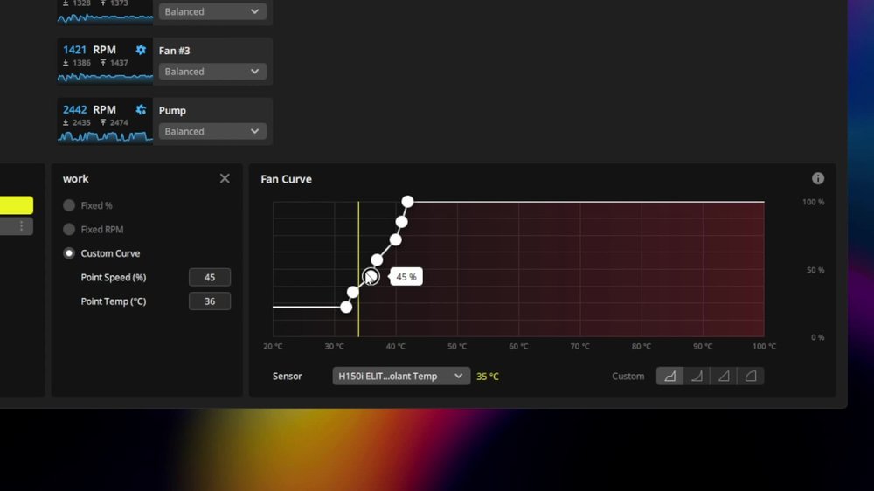The height and width of the screenshot is (491, 874).
Task: Select the first curve preset shape icon
Action: click(x=670, y=377)
